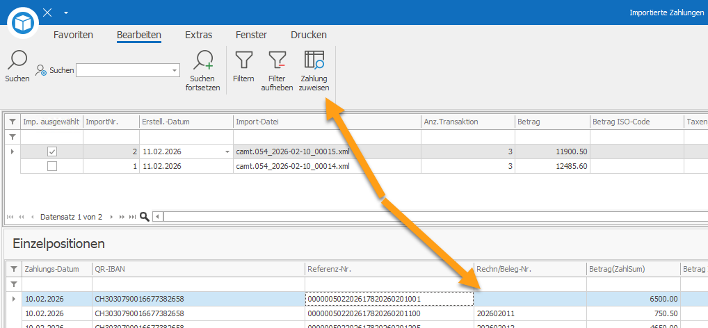The width and height of the screenshot is (708, 328).
Task: Click navigator search magnifier icon
Action: (x=145, y=217)
